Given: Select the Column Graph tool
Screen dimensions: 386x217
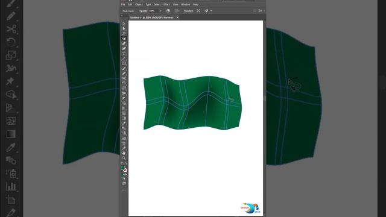Looking at the screenshot, I should tap(124, 138).
